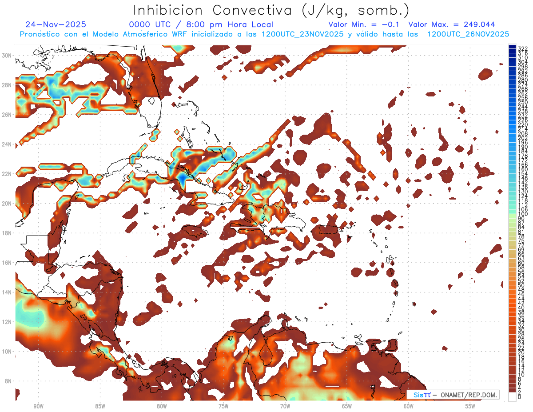This screenshot has height=412, width=533.
Task: Click the 26N latitude axis label
Action: [x=7, y=115]
